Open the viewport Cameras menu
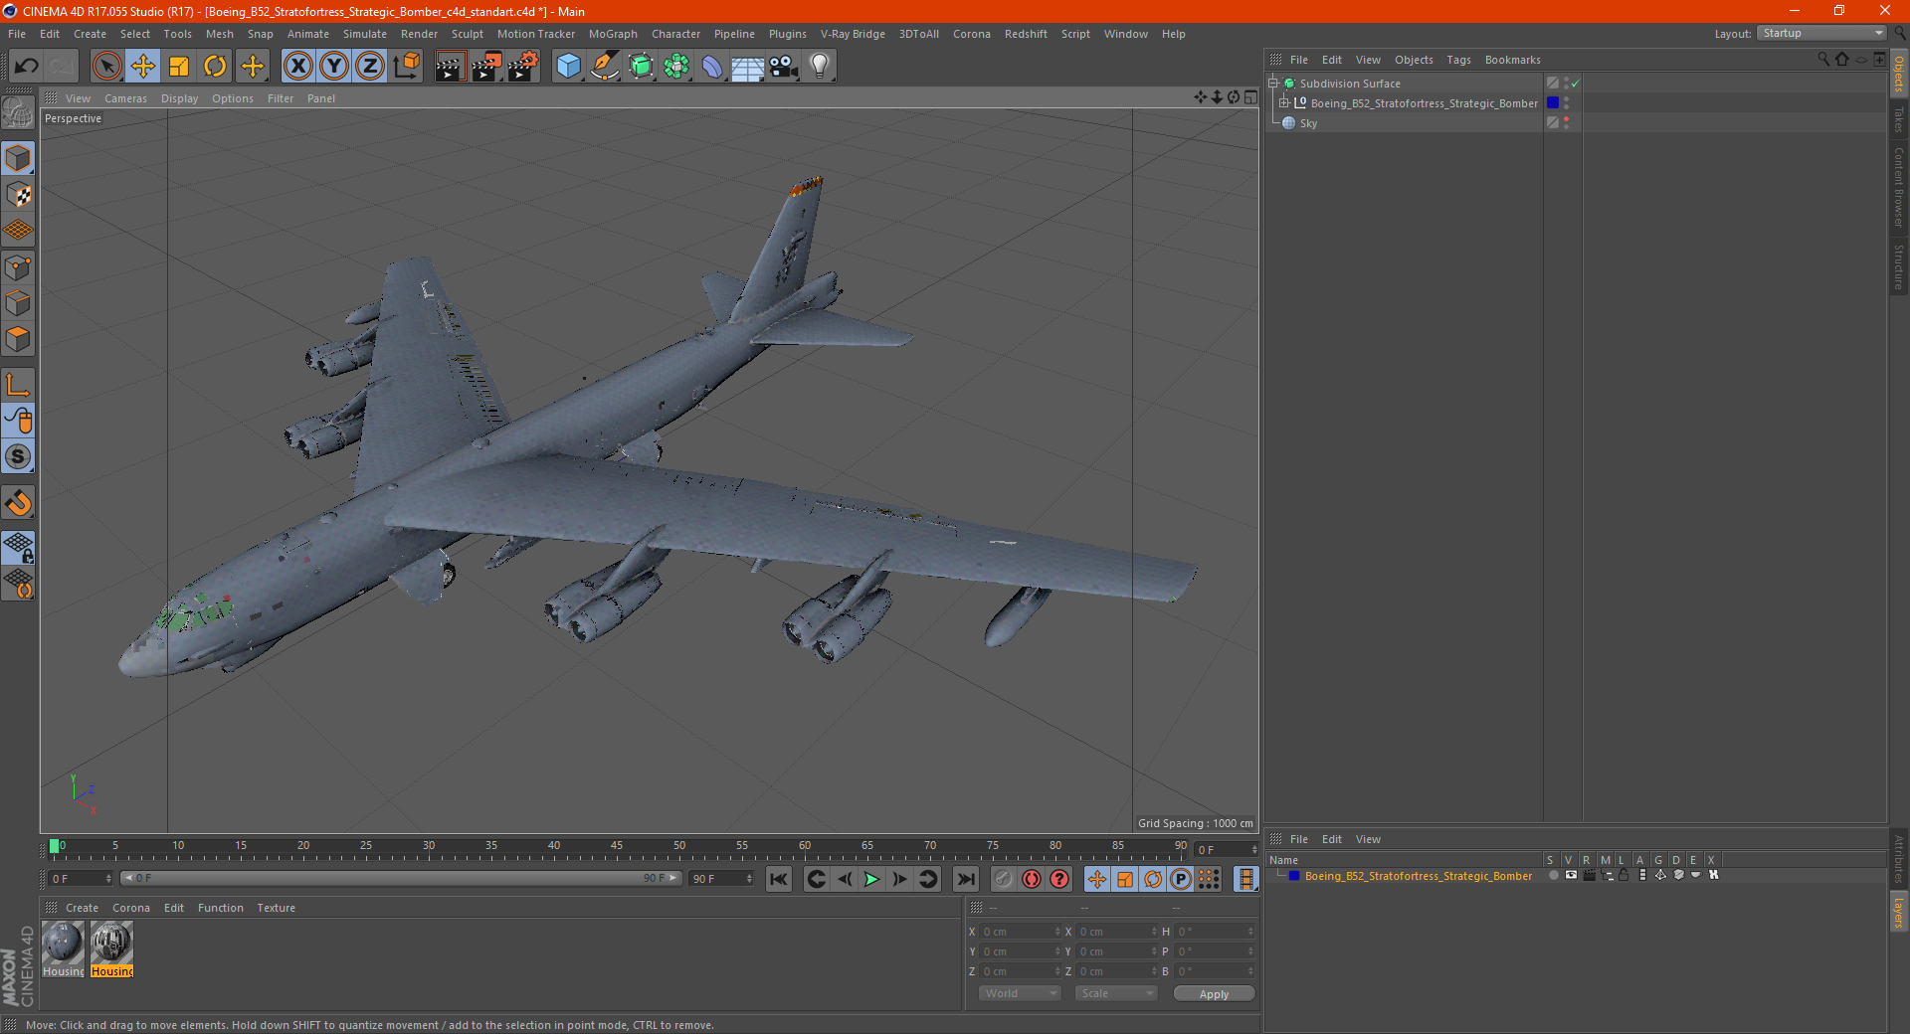 pos(125,98)
